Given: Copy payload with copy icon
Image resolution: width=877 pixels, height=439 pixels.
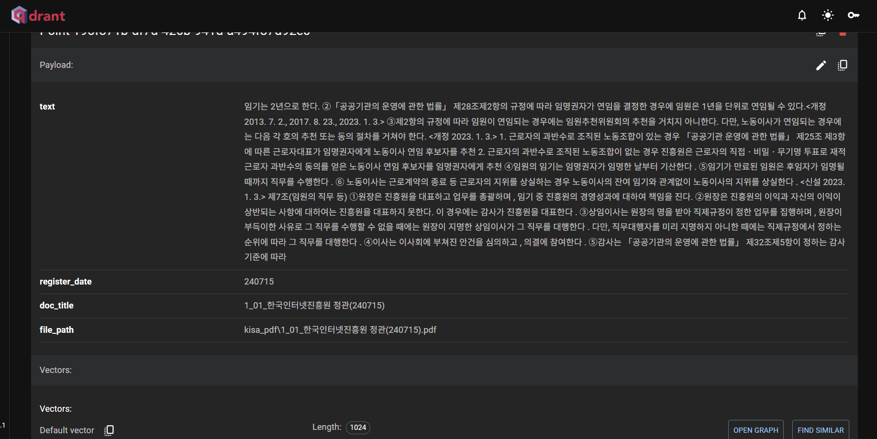Looking at the screenshot, I should coord(843,65).
